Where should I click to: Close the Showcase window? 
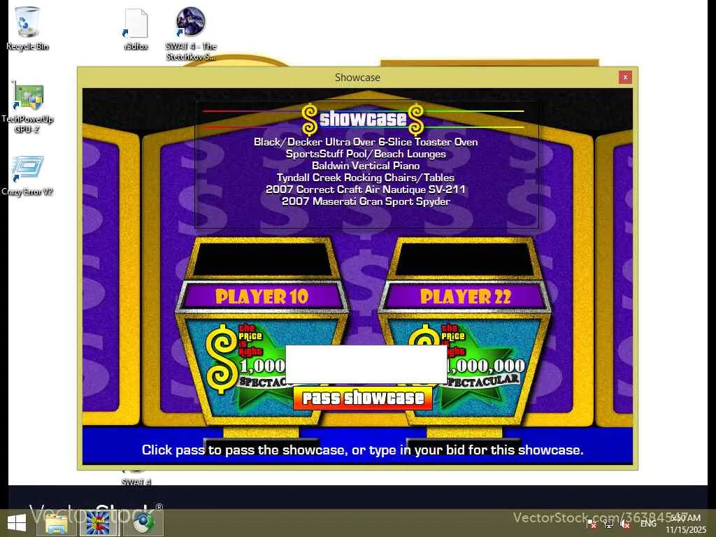click(x=625, y=77)
